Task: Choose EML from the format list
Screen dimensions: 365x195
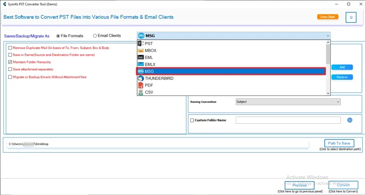Action: tap(232, 57)
